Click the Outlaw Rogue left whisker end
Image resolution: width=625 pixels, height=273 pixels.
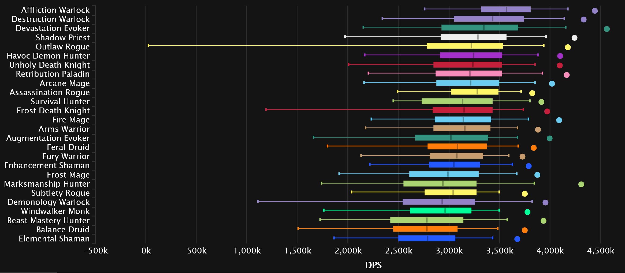148,45
